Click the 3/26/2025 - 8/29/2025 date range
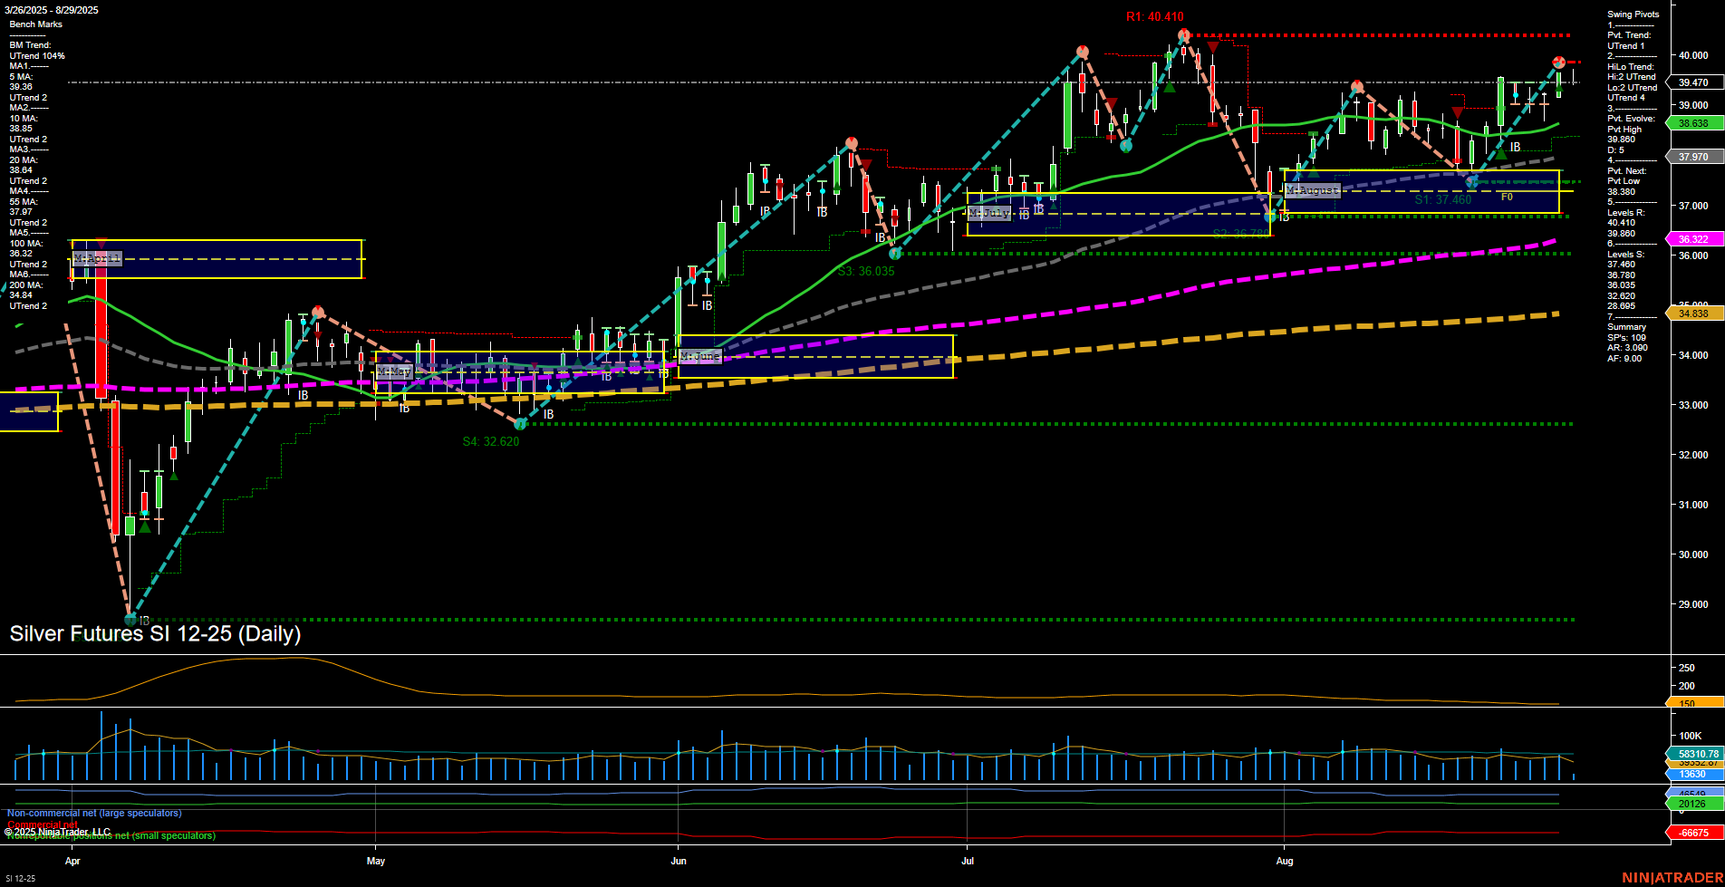The image size is (1725, 887). coord(53,10)
